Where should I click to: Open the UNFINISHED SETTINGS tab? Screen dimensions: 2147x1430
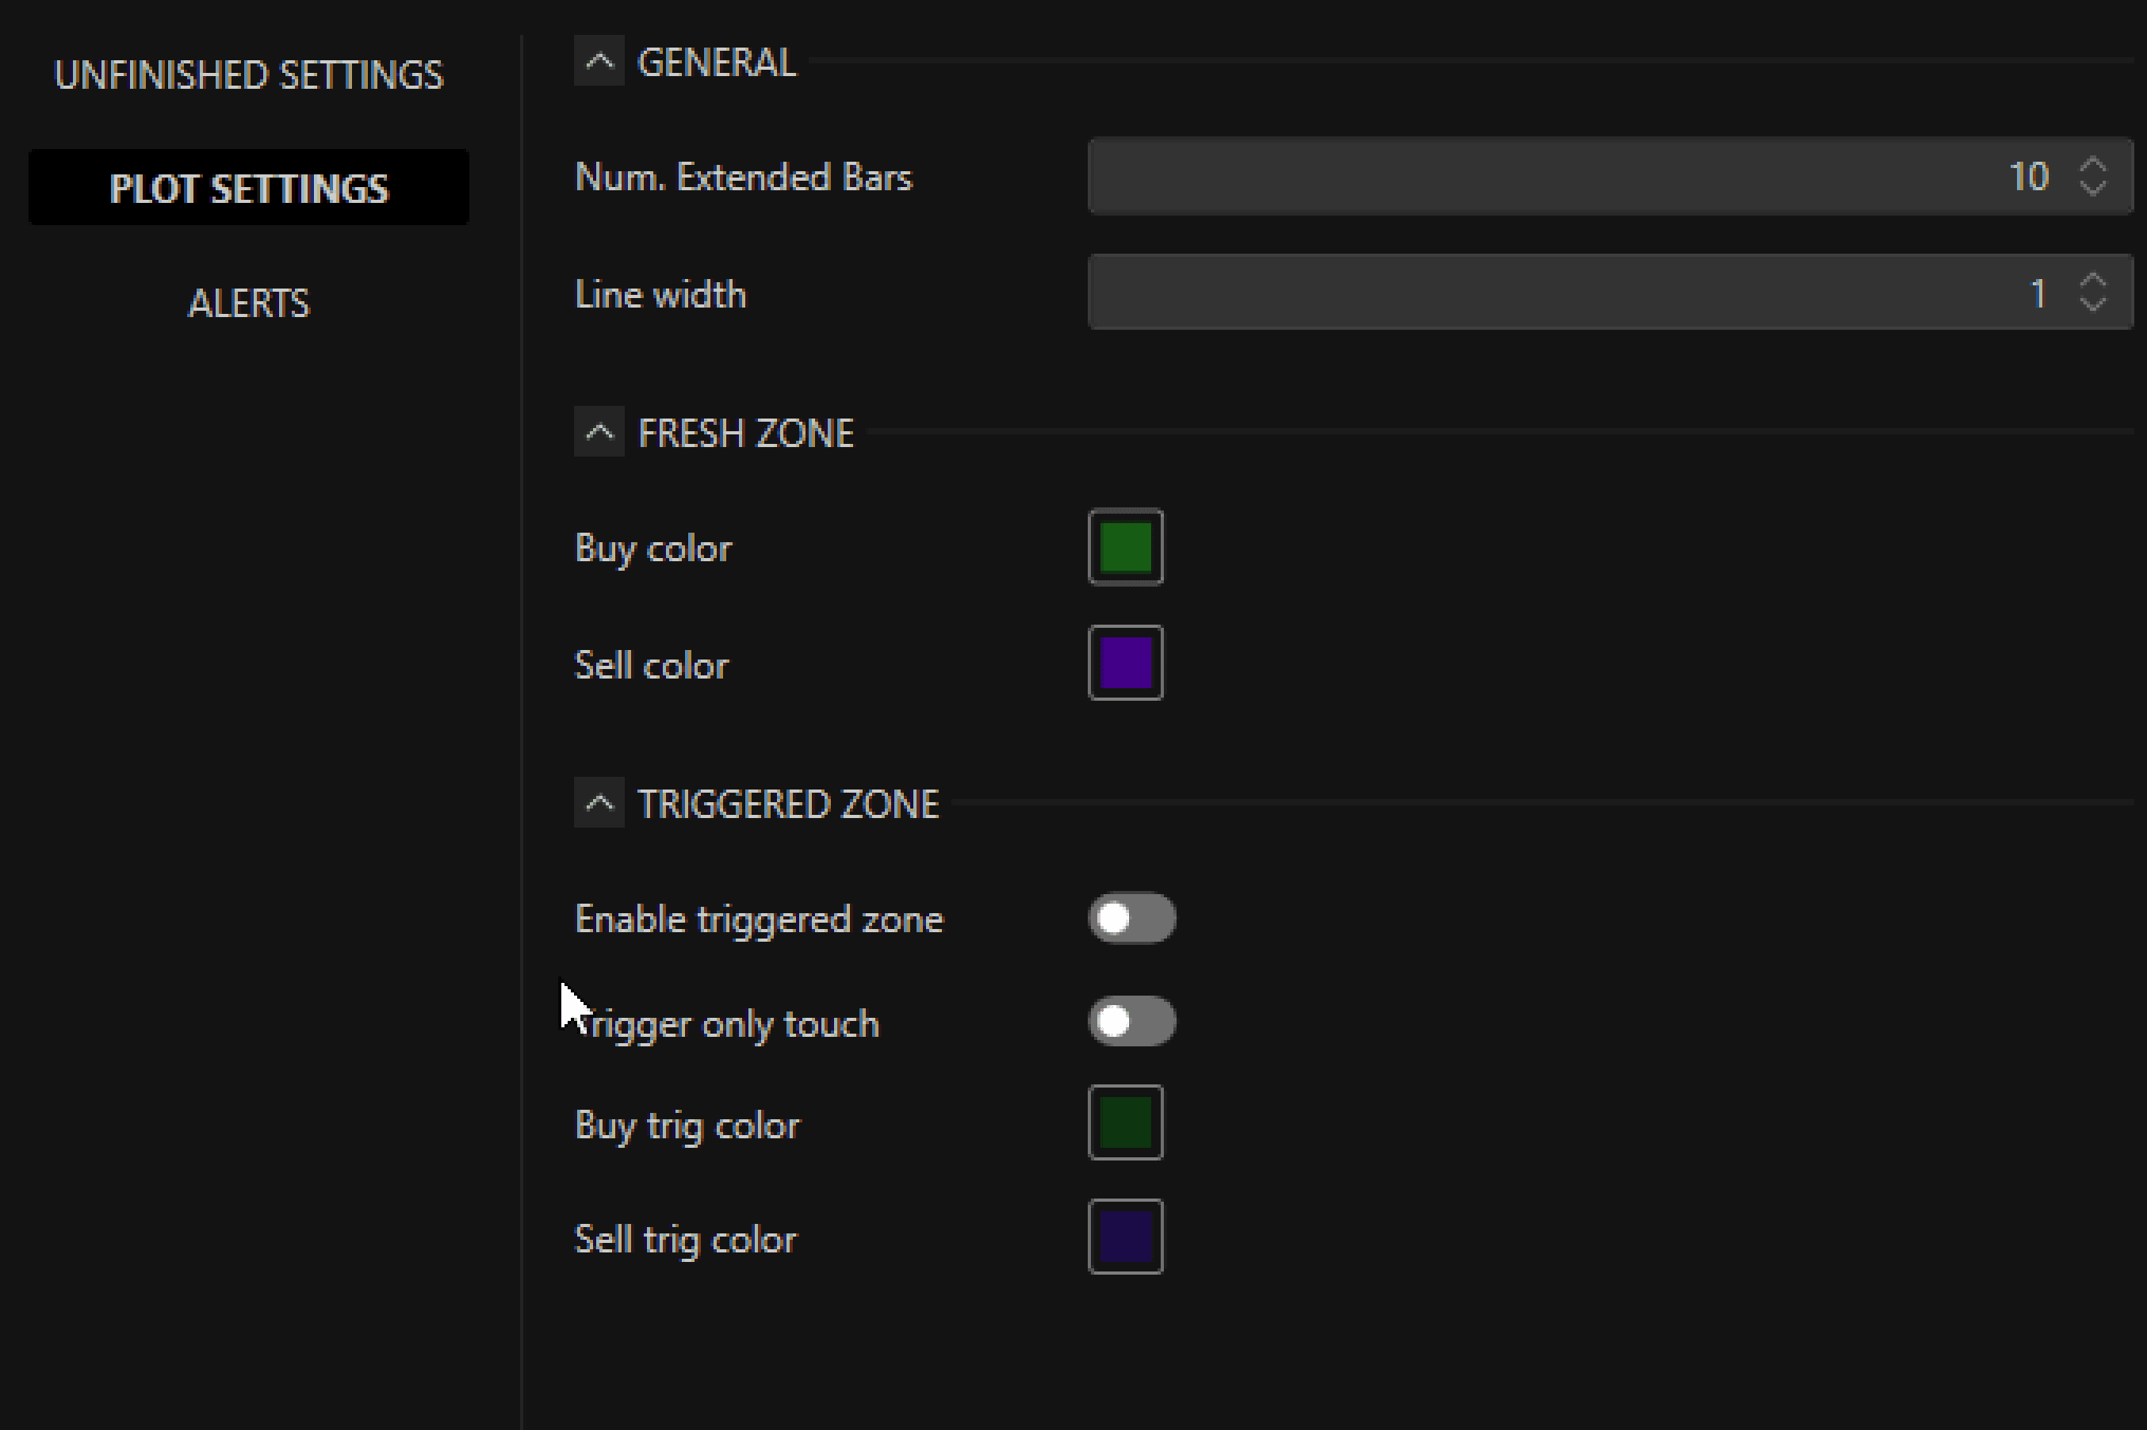pos(248,75)
